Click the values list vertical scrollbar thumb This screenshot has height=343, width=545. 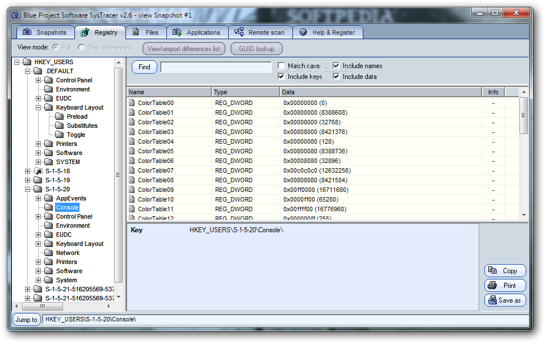coord(524,115)
